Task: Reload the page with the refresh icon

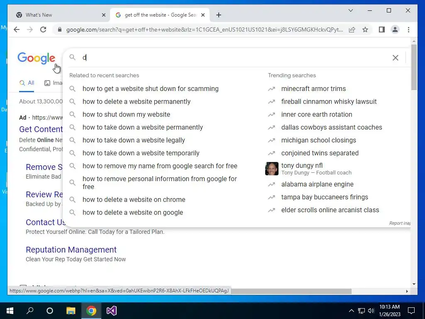Action: pos(43,29)
